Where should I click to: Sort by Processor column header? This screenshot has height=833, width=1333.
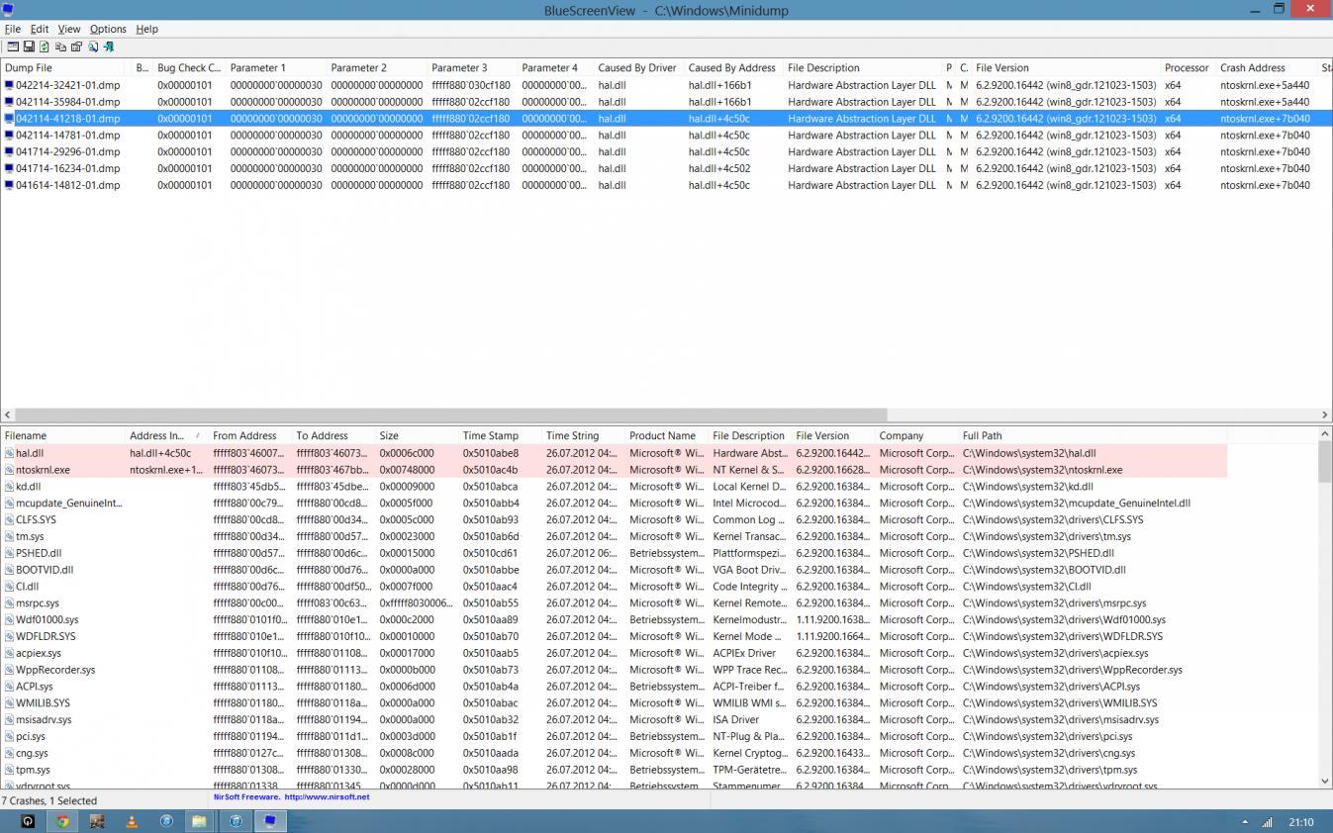[x=1188, y=68]
